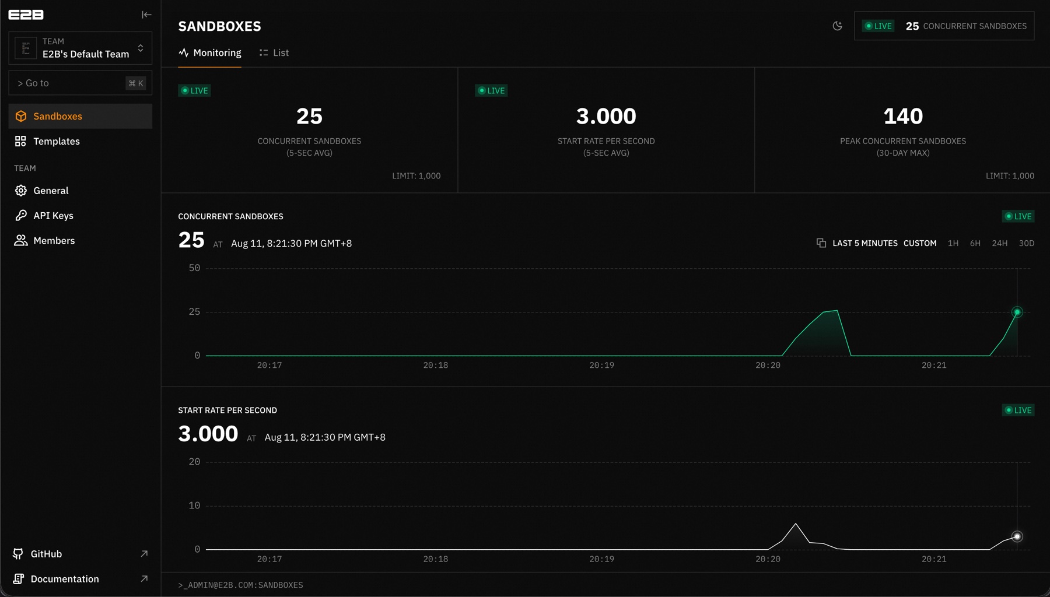Click the copy icon beside Last 5 Minutes

[821, 243]
